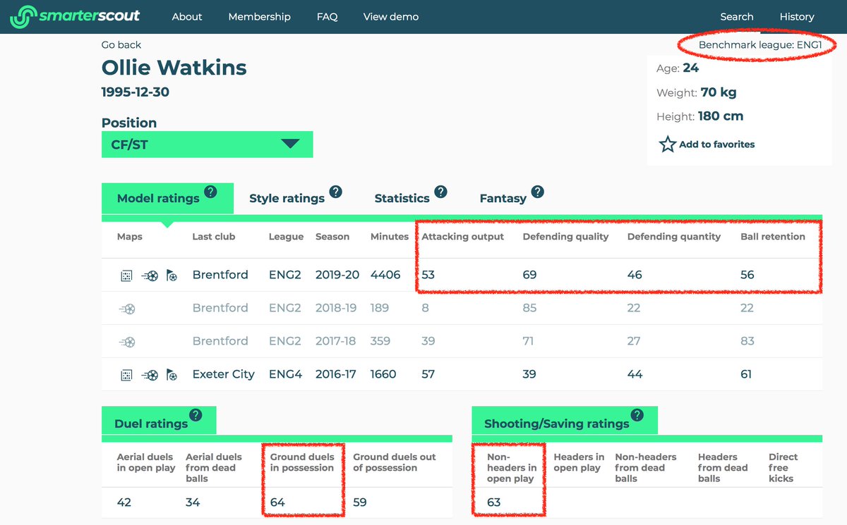Open heat map icon for Brentford 2019-20
Viewport: 847px width, 525px height.
pyautogui.click(x=126, y=276)
